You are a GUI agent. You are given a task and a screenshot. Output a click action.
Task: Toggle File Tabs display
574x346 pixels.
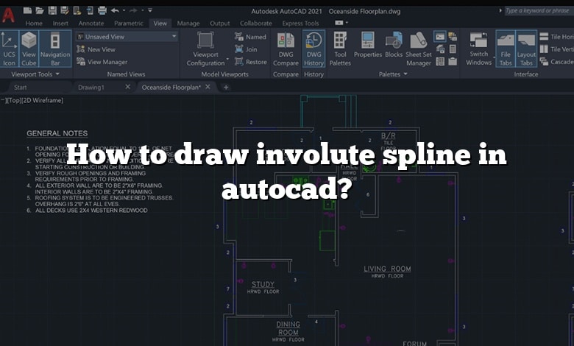(x=506, y=49)
